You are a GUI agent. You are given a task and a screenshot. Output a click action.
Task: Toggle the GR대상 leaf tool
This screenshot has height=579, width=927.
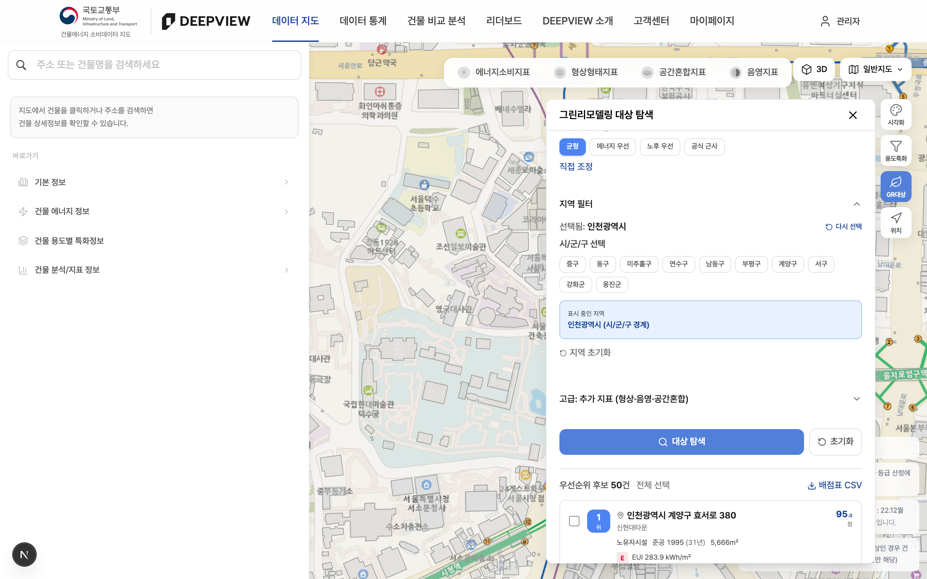coord(895,187)
